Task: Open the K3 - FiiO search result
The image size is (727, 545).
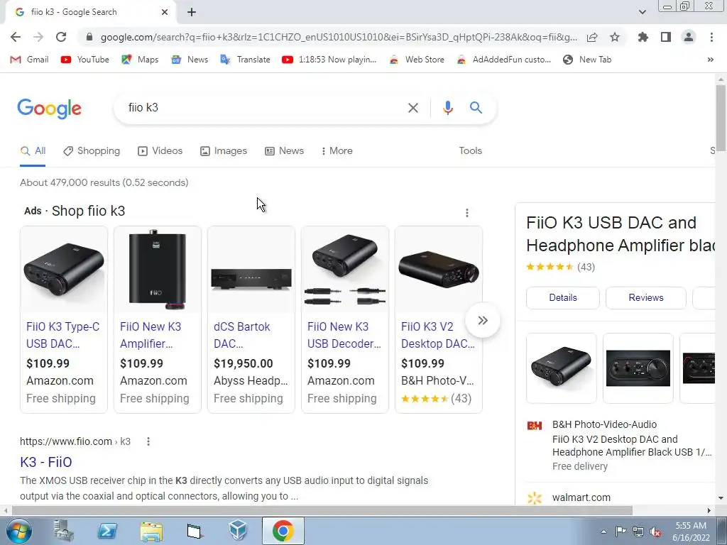Action: point(46,462)
